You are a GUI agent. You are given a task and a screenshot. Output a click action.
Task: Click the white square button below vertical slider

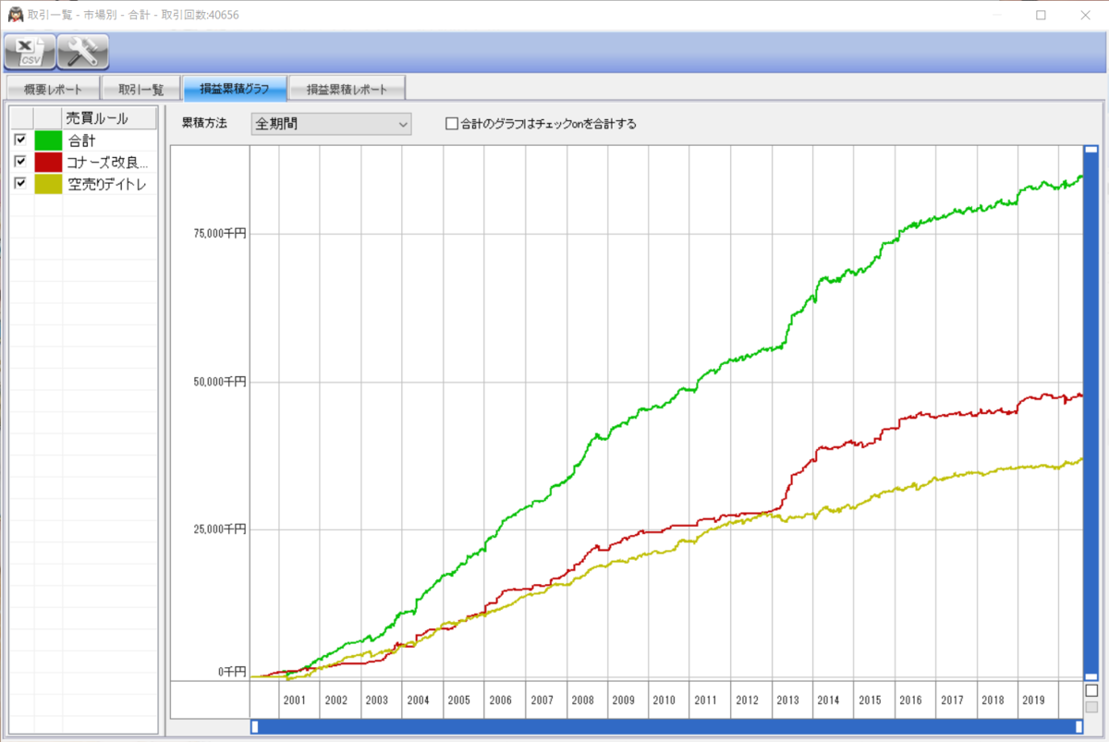tap(1091, 689)
